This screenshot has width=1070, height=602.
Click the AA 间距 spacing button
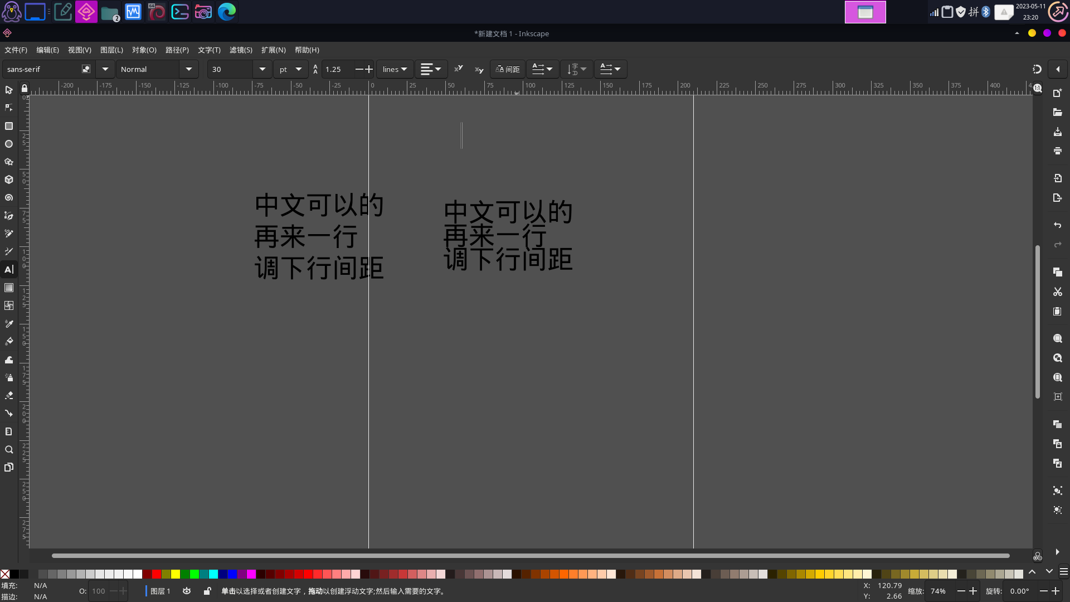pyautogui.click(x=507, y=69)
